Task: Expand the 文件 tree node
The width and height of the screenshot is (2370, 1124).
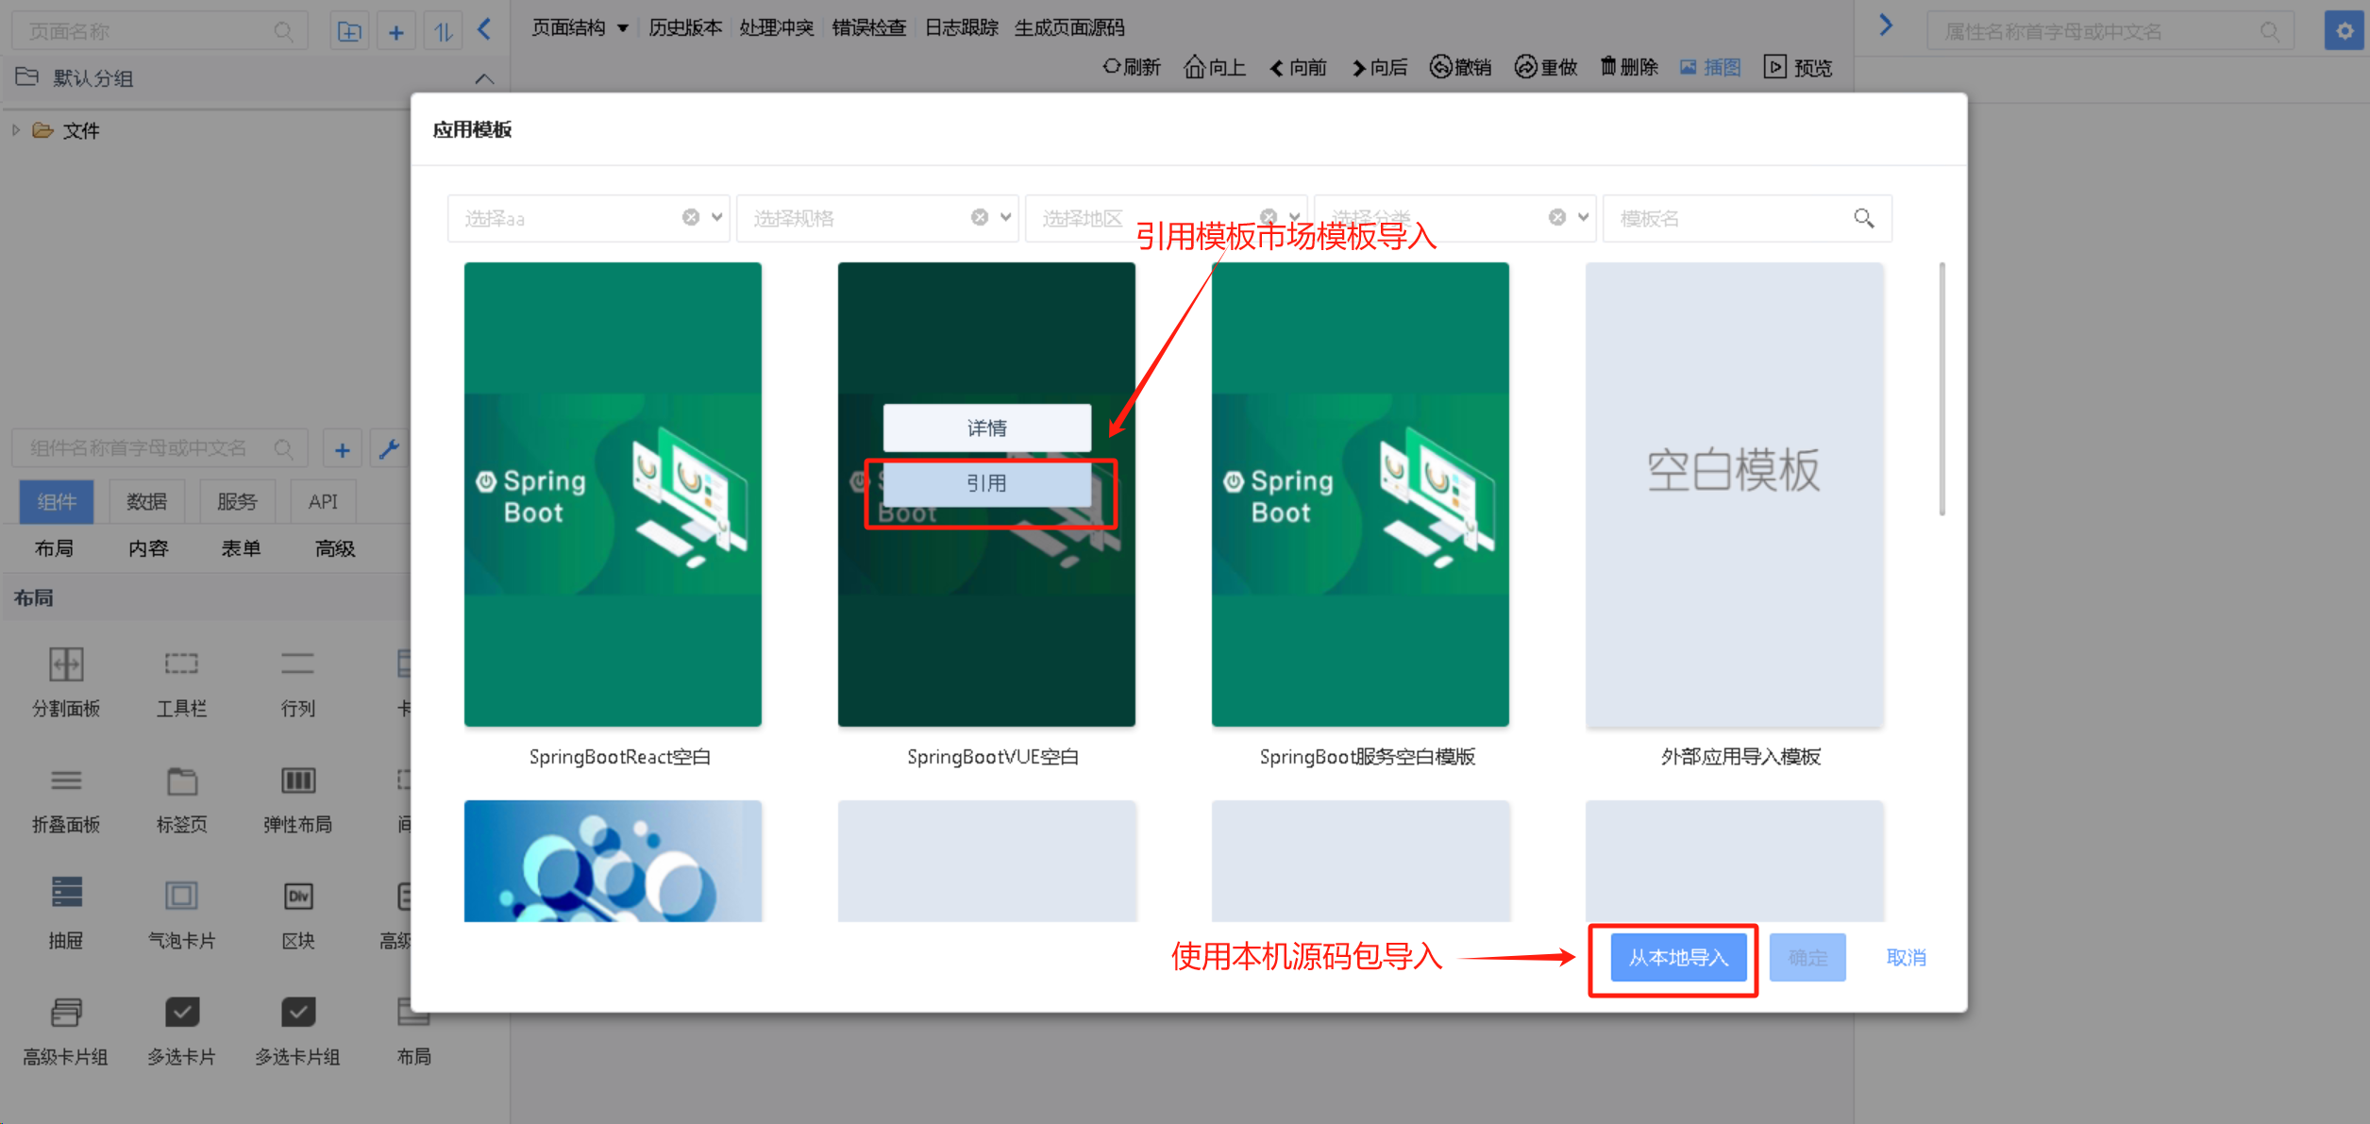Action: point(16,130)
